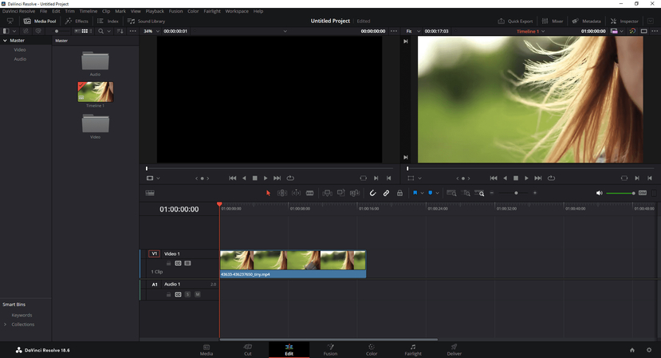Click the Linked Selection chain icon
Image resolution: width=661 pixels, height=358 pixels.
386,193
